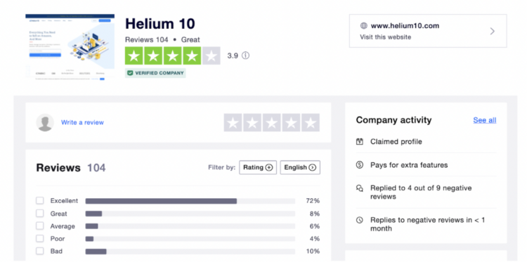The height and width of the screenshot is (262, 527).
Task: Click the info icon beside 3.9 rating
Action: 246,55
